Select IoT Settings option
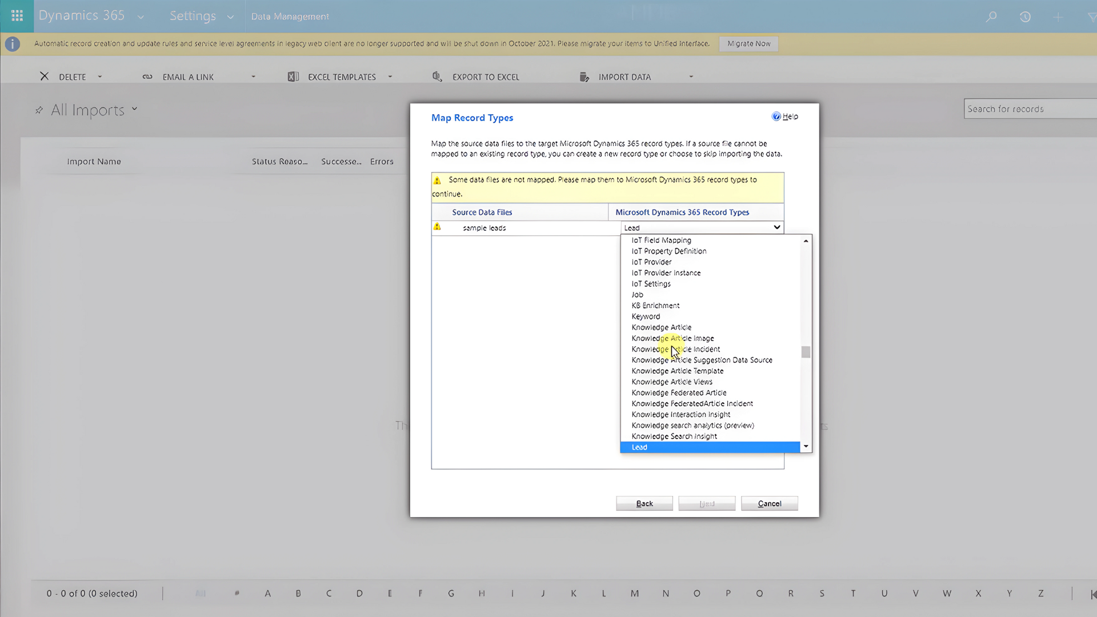 [x=651, y=284]
